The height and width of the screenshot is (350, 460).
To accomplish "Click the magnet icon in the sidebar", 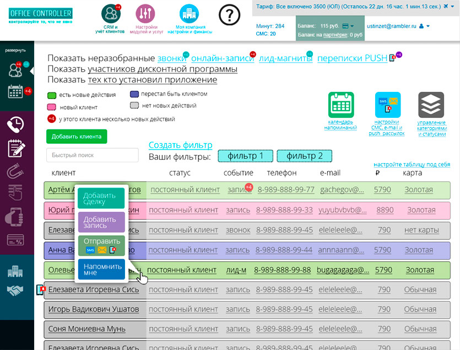I will click(15, 172).
